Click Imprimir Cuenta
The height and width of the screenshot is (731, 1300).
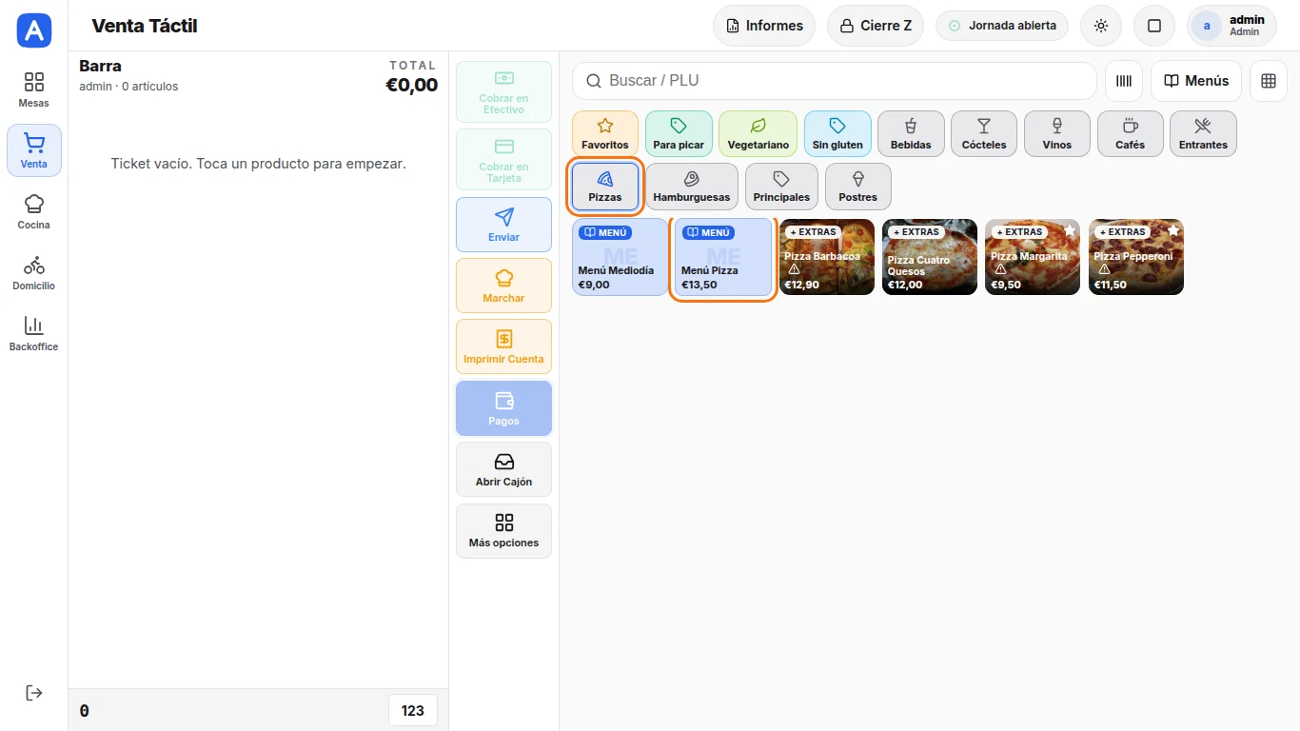point(503,346)
